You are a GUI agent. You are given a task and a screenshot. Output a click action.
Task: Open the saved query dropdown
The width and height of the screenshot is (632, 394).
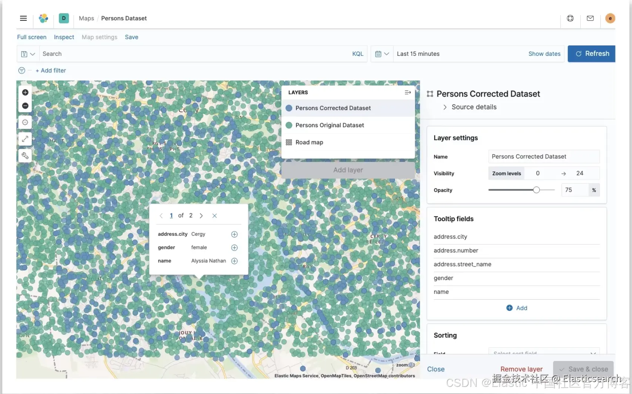[28, 54]
